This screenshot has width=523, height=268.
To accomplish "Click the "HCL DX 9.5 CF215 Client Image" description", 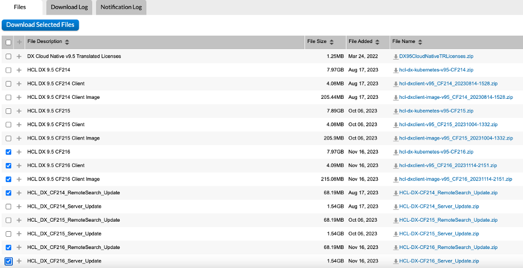I will [x=63, y=138].
